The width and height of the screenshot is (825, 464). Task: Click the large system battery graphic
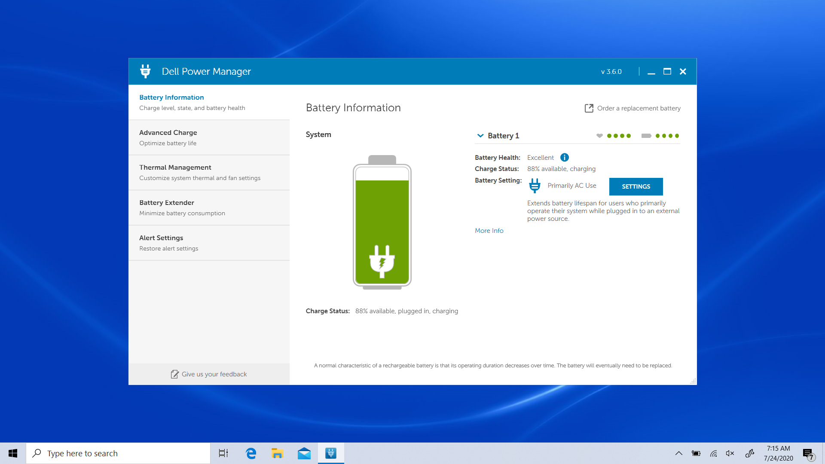pyautogui.click(x=382, y=222)
